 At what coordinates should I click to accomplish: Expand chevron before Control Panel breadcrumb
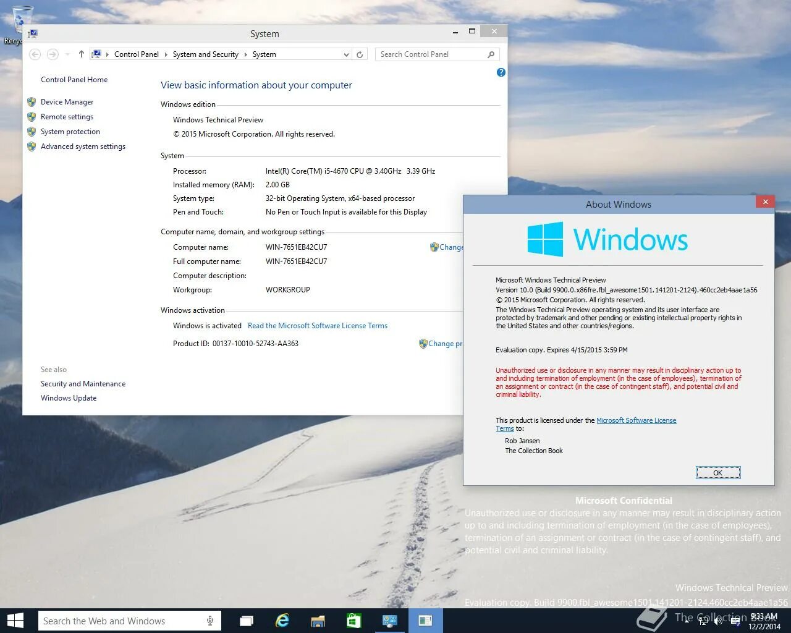(x=108, y=54)
